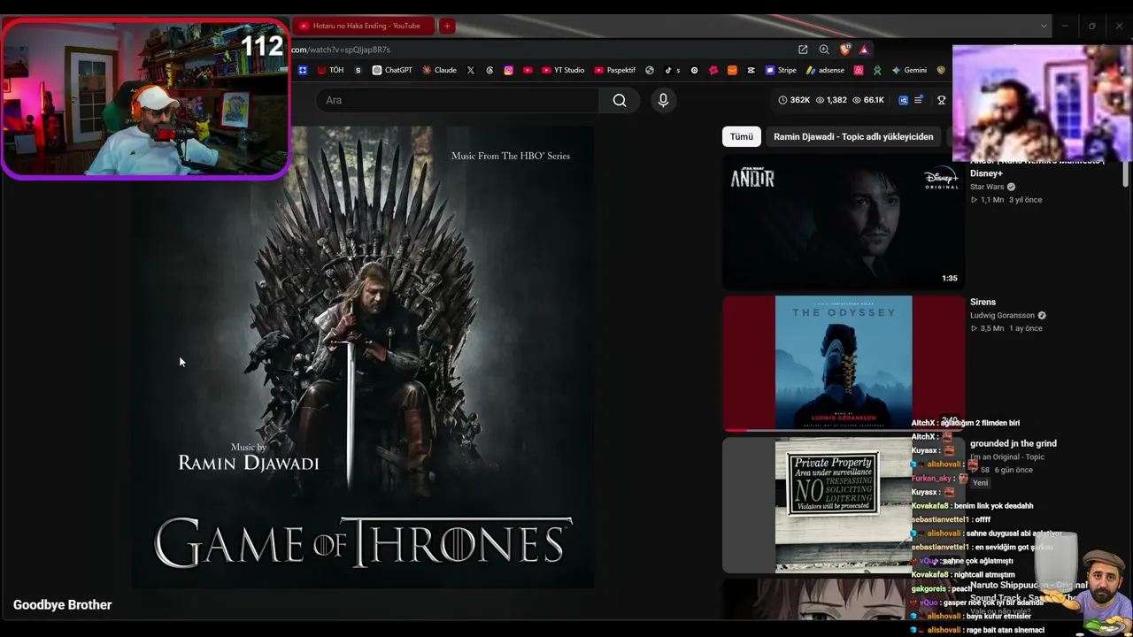Image resolution: width=1133 pixels, height=637 pixels.
Task: Open the TikTok bookmark icon
Action: [x=668, y=70]
